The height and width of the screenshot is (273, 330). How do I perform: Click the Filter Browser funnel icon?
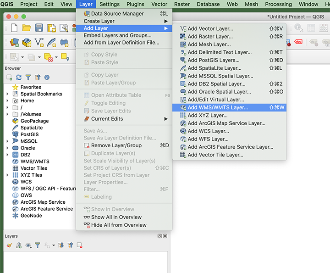click(28, 77)
